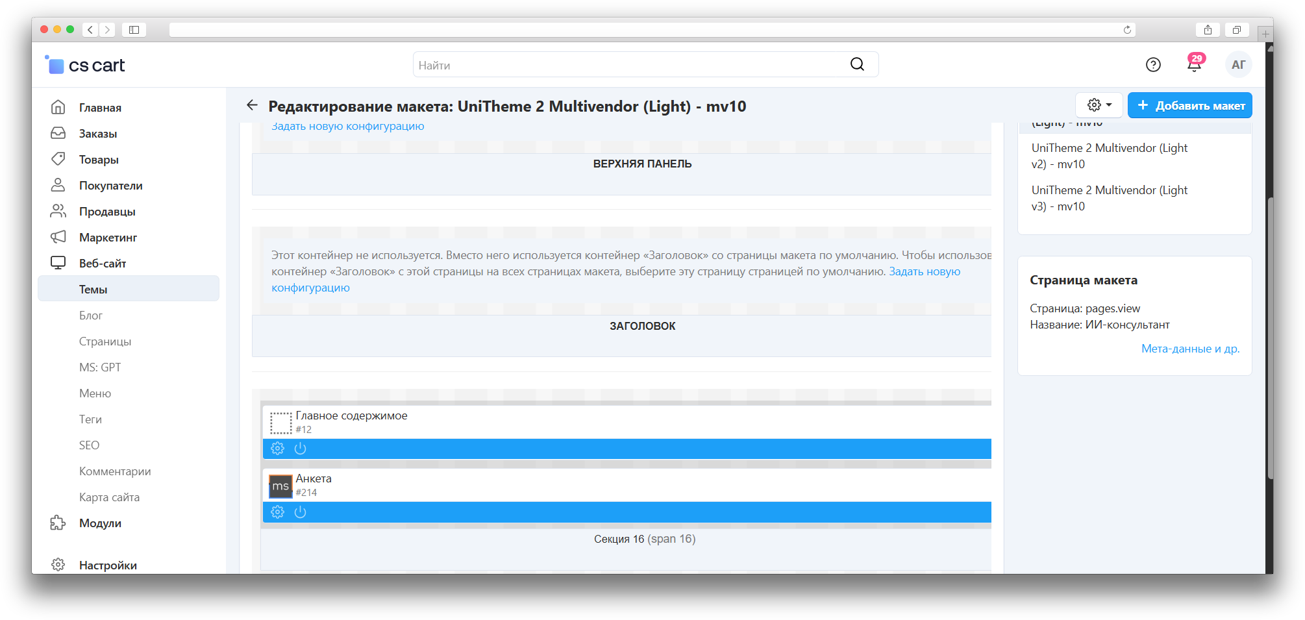Open settings gear of Главное содержимое block
This screenshot has height=620, width=1305.
[x=277, y=449]
